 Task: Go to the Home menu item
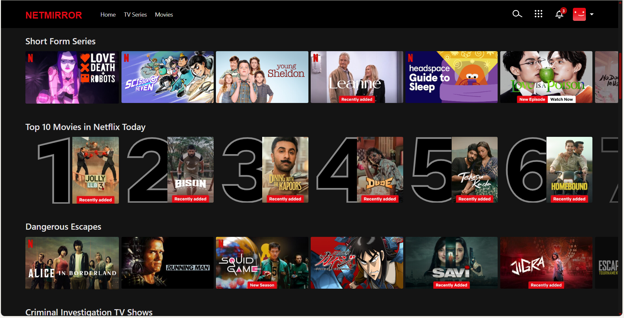[x=108, y=15]
